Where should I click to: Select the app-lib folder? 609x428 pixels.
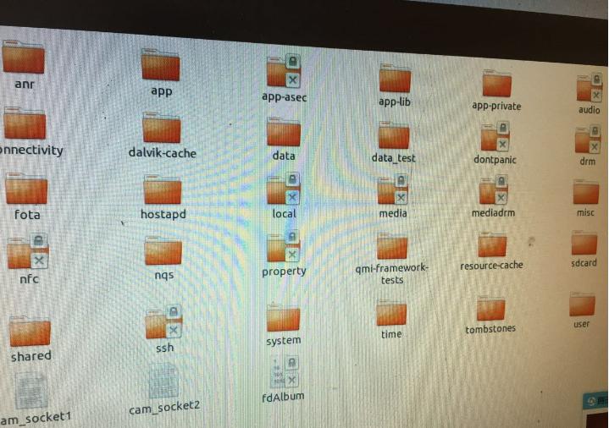tap(394, 80)
